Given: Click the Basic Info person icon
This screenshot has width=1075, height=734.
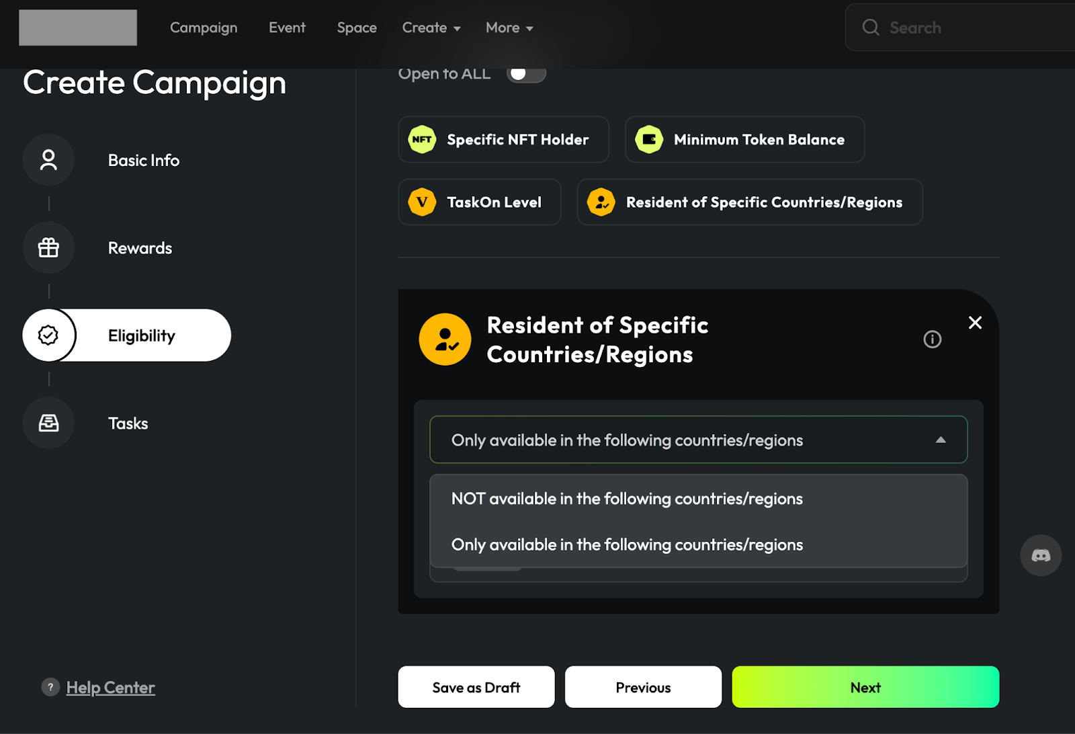Looking at the screenshot, I should (48, 160).
